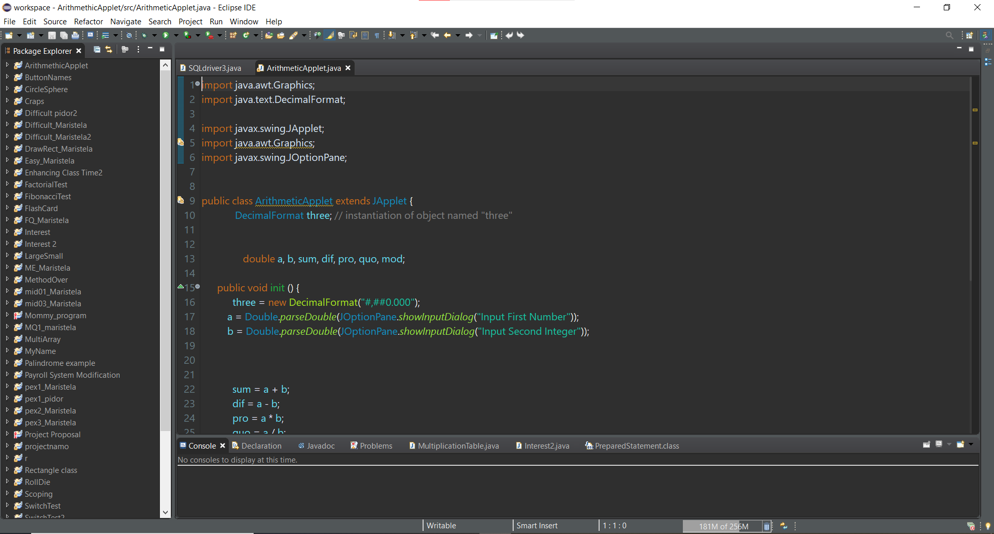
Task: Click the editor vertical scrollbar
Action: click(970, 179)
